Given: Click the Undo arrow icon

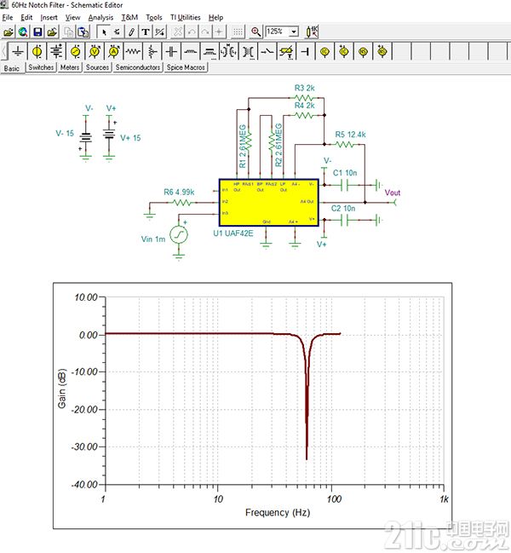Looking at the screenshot, I should (192, 32).
